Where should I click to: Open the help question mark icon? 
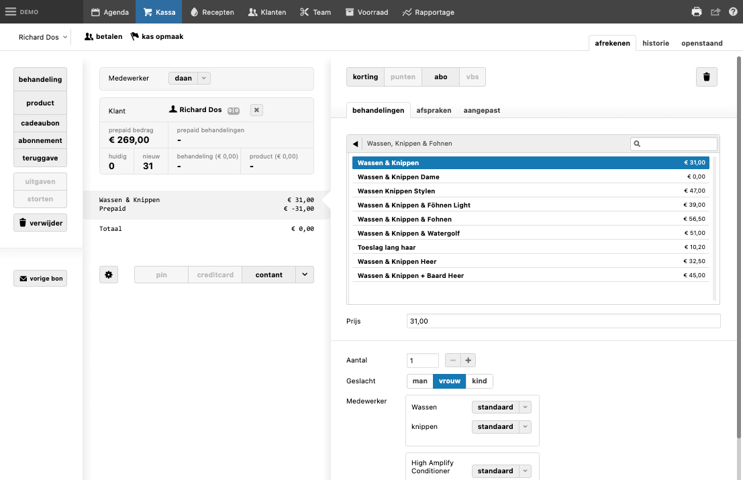click(x=732, y=12)
